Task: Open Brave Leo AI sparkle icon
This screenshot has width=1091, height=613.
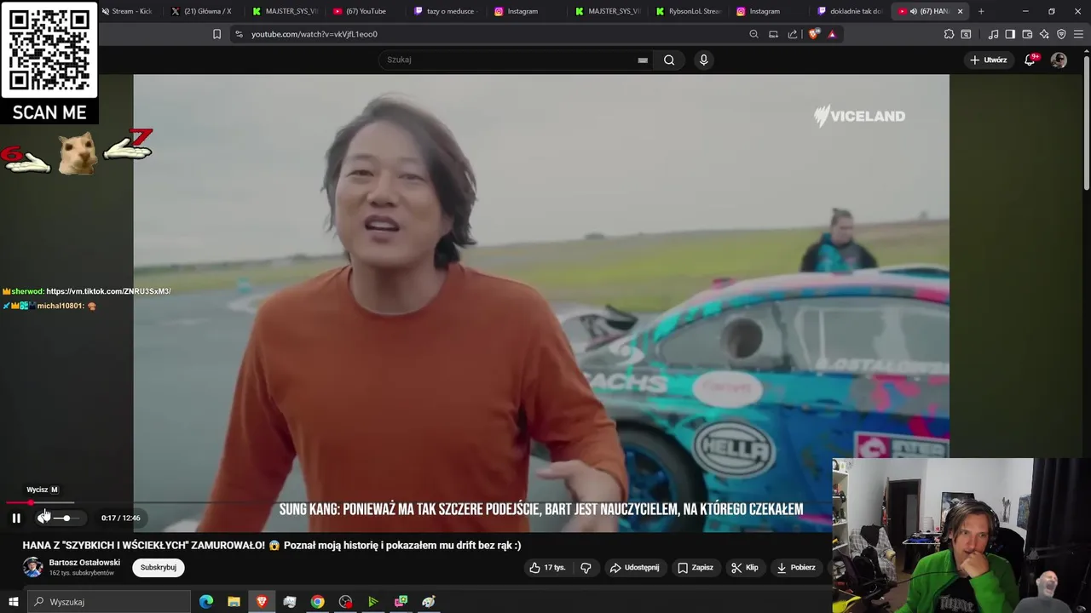Action: (1044, 34)
